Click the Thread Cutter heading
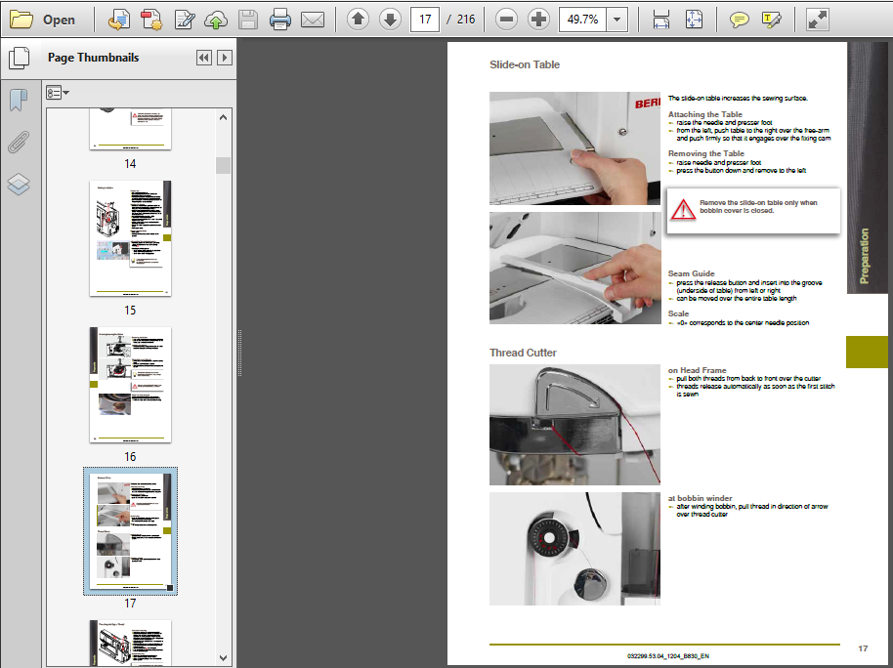 pyautogui.click(x=523, y=353)
